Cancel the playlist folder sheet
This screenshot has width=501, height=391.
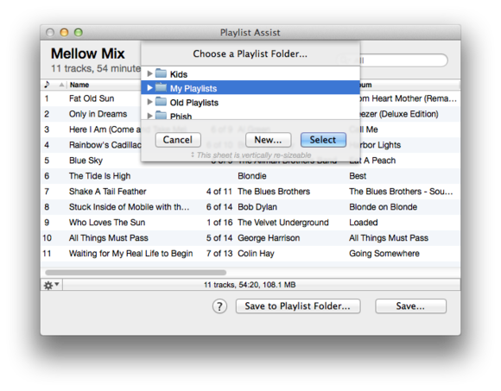[178, 140]
